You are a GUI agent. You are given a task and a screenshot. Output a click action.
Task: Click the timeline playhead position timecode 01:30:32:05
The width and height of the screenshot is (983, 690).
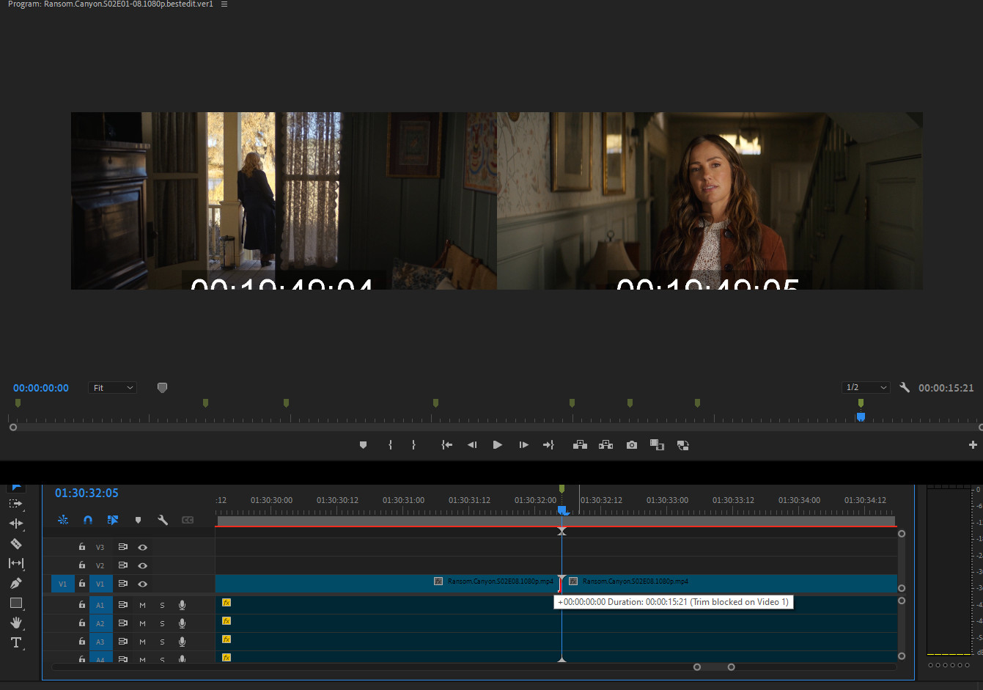tap(86, 493)
